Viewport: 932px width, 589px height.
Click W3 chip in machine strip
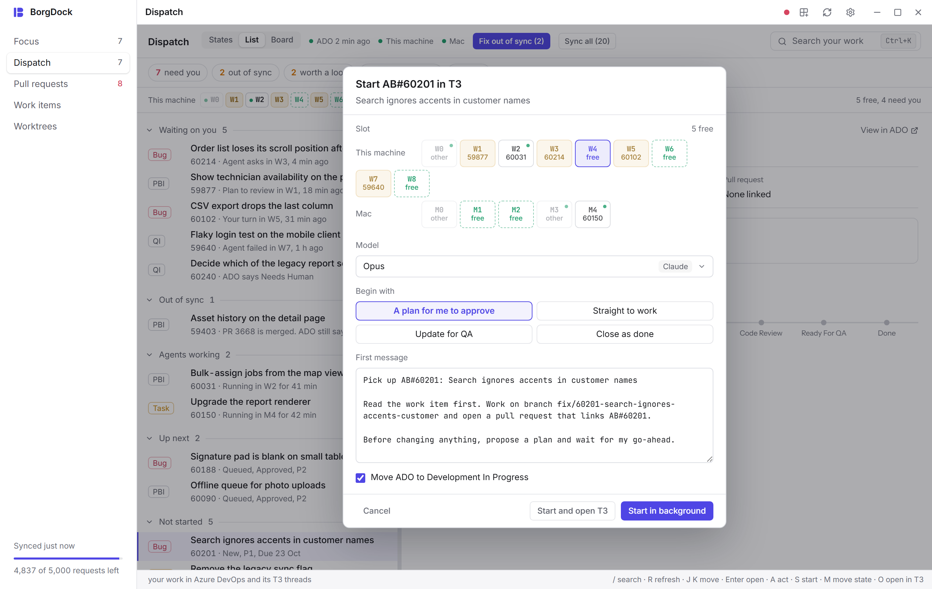pos(279,100)
